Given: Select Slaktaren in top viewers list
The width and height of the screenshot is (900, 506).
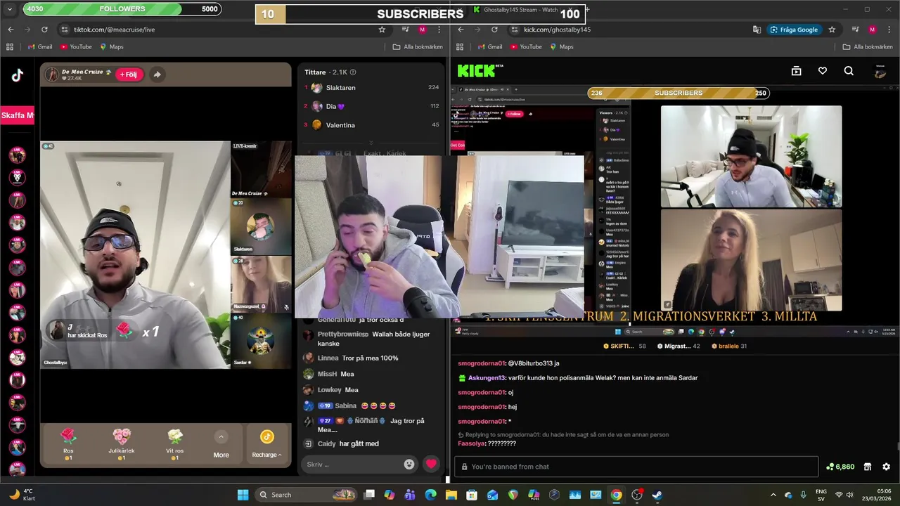Looking at the screenshot, I should pyautogui.click(x=371, y=88).
